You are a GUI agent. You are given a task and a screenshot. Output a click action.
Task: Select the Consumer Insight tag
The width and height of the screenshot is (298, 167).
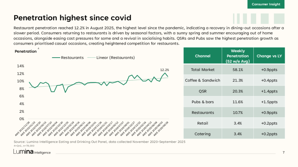(266, 4)
